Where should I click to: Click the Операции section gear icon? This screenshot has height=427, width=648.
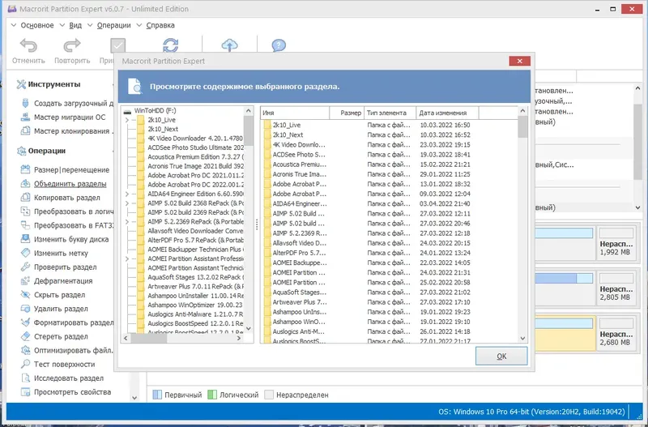point(21,151)
